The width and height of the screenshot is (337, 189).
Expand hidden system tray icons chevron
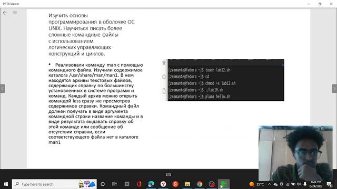(x=270, y=184)
